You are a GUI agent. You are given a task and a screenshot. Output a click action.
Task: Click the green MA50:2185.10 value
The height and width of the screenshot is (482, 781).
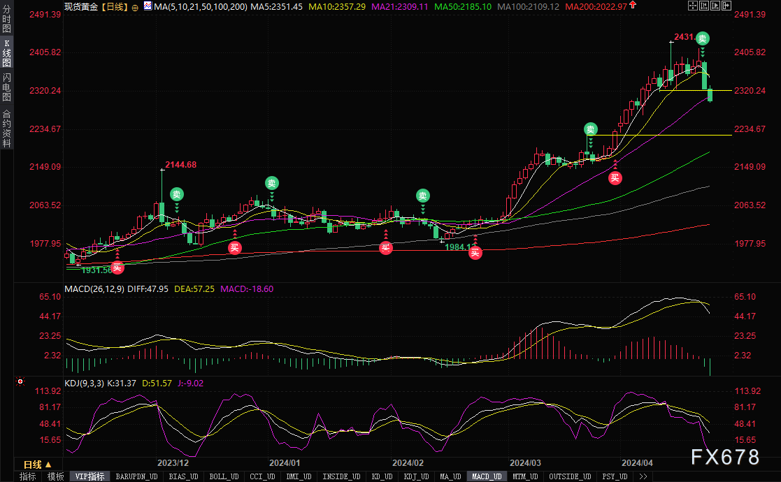coord(463,7)
